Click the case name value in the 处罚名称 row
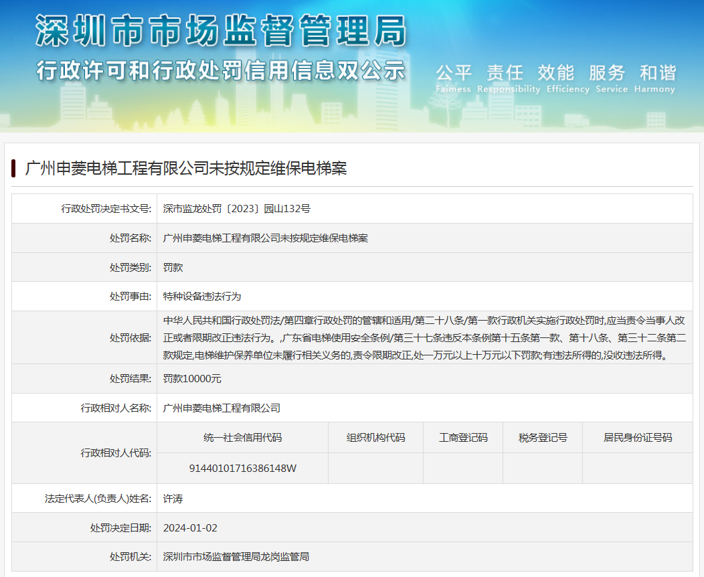Screen dimensions: 704x577 click(266, 238)
